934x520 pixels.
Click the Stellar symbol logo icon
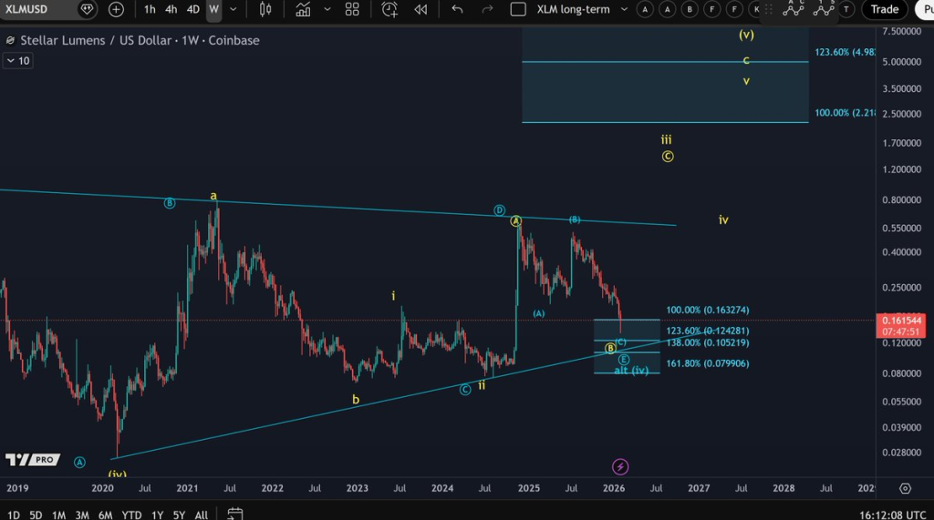click(x=10, y=40)
